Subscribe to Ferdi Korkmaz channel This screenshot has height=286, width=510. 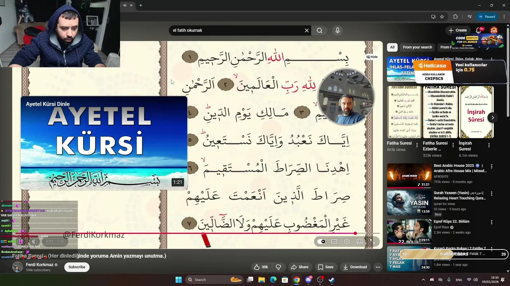(77, 267)
